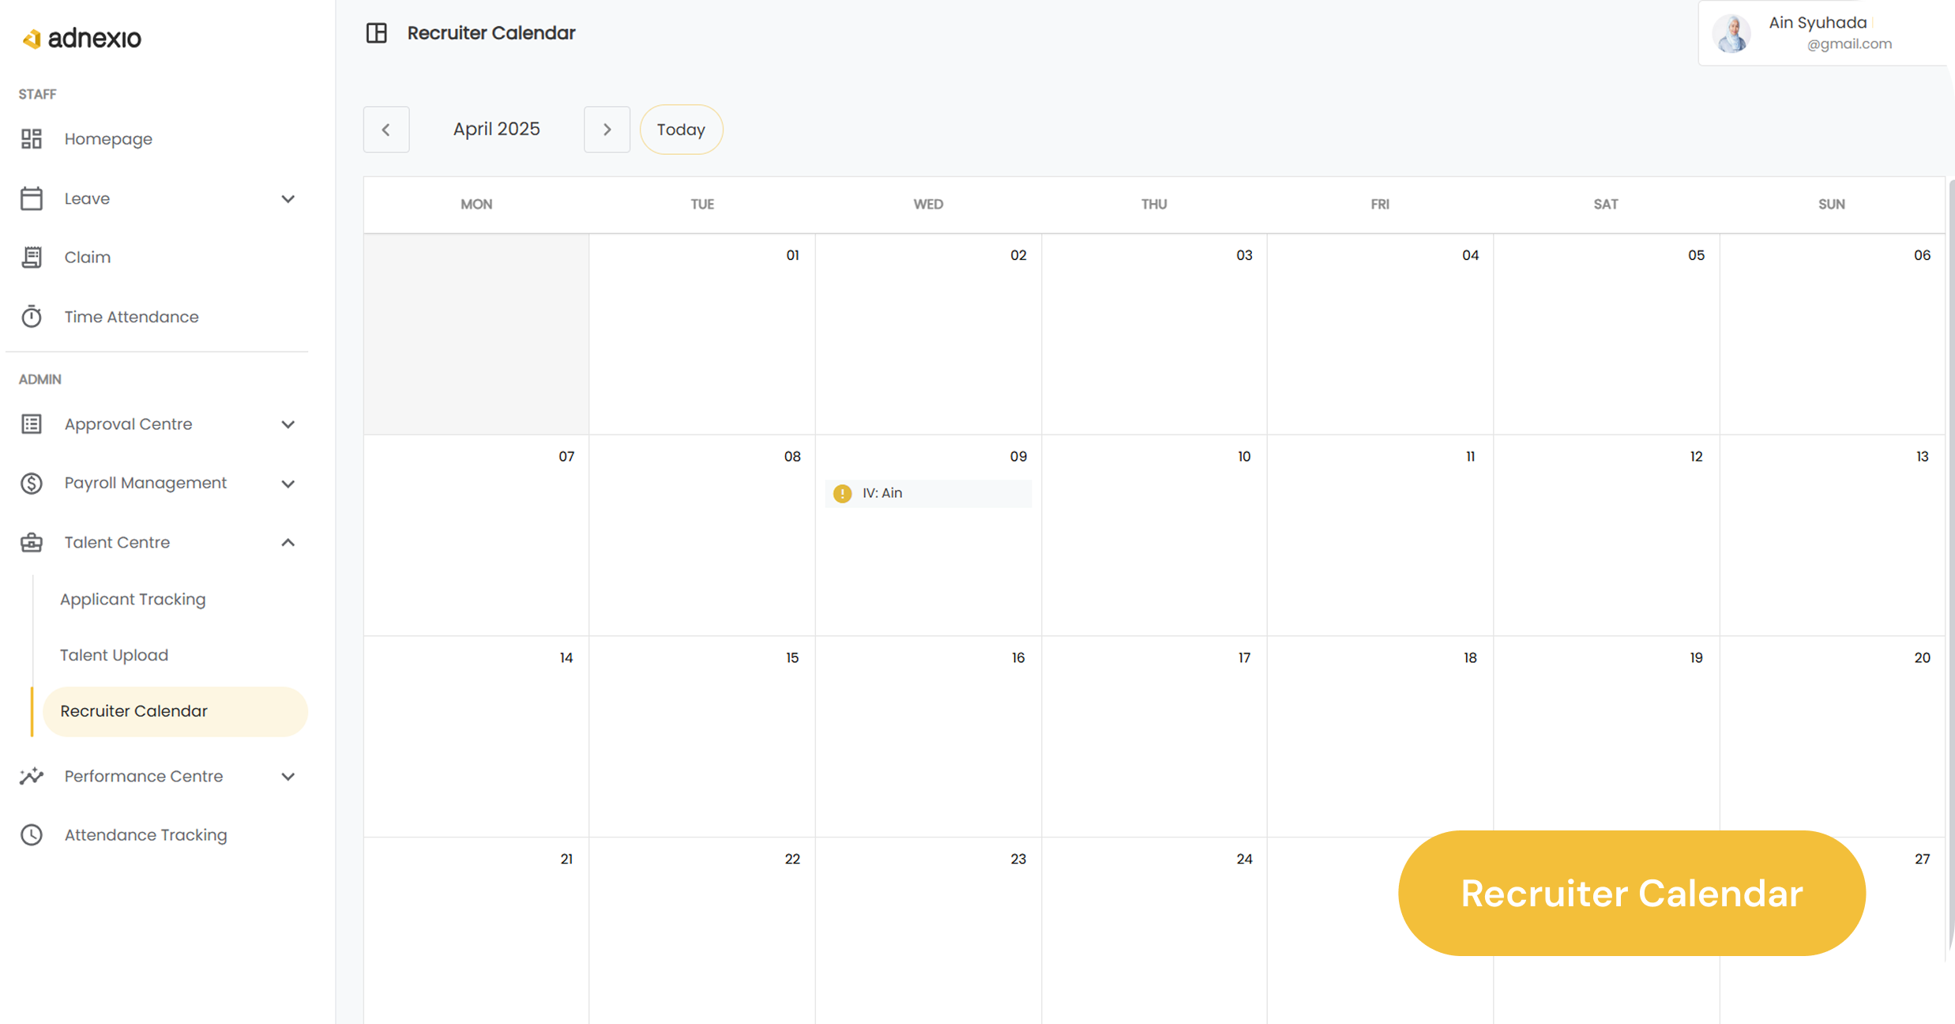This screenshot has height=1024, width=1955.
Task: Click the Claim receipt icon
Action: coord(32,258)
